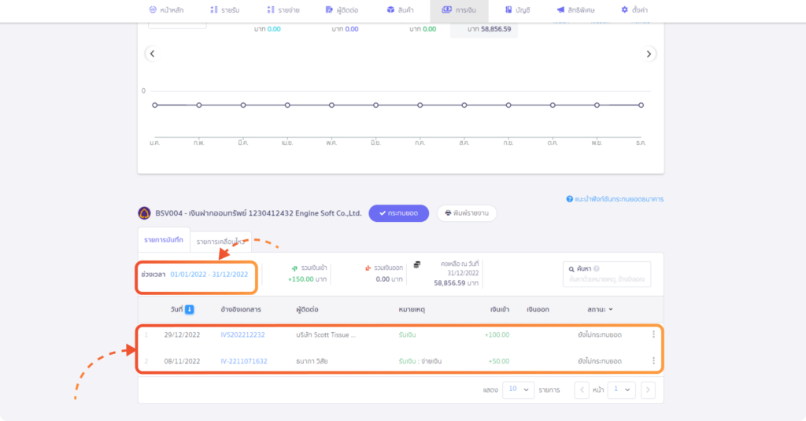Image resolution: width=806 pixels, height=421 pixels.
Task: Open three-dot menu for row IV-2211071632
Action: point(653,361)
